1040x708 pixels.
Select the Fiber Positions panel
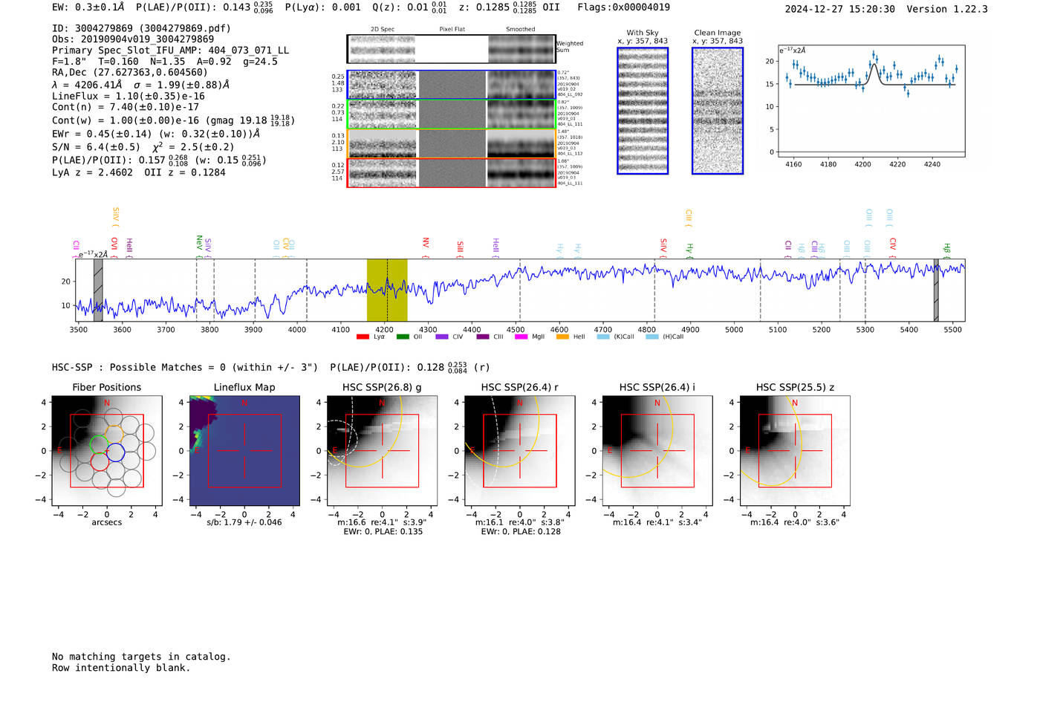[x=107, y=451]
